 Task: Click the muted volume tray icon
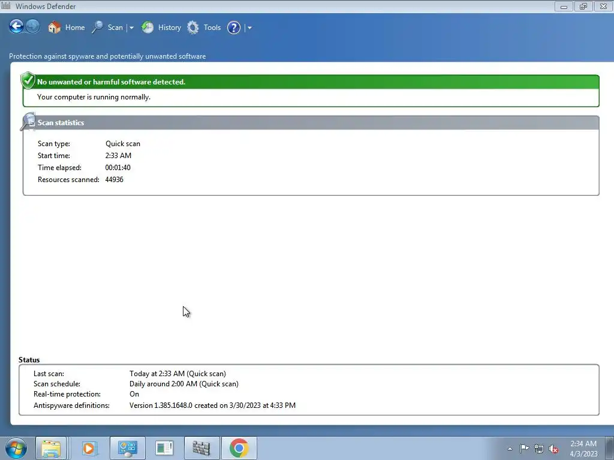(553, 449)
